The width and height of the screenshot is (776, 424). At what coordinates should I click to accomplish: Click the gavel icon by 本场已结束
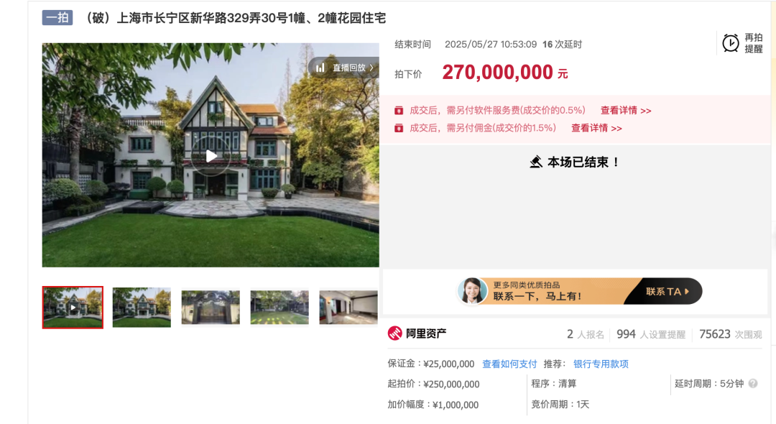pyautogui.click(x=536, y=162)
